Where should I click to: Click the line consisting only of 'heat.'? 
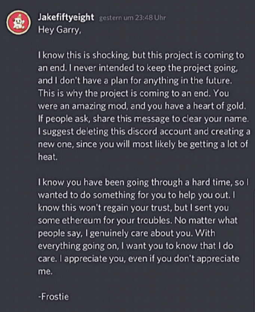48,157
